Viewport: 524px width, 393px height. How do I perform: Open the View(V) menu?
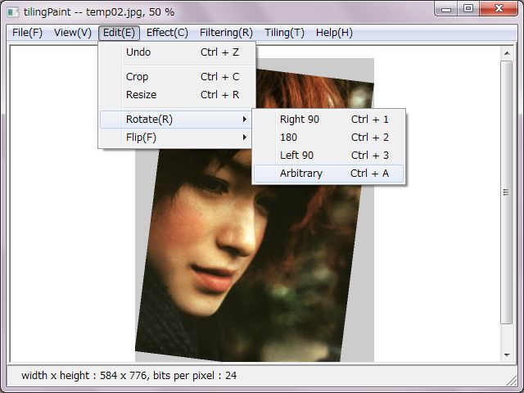73,33
